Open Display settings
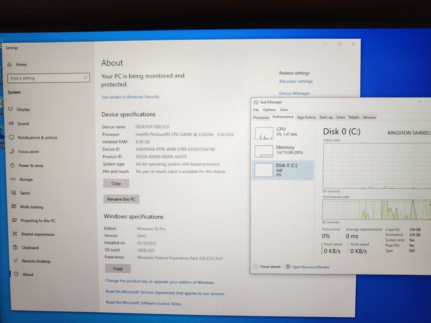 [19, 109]
